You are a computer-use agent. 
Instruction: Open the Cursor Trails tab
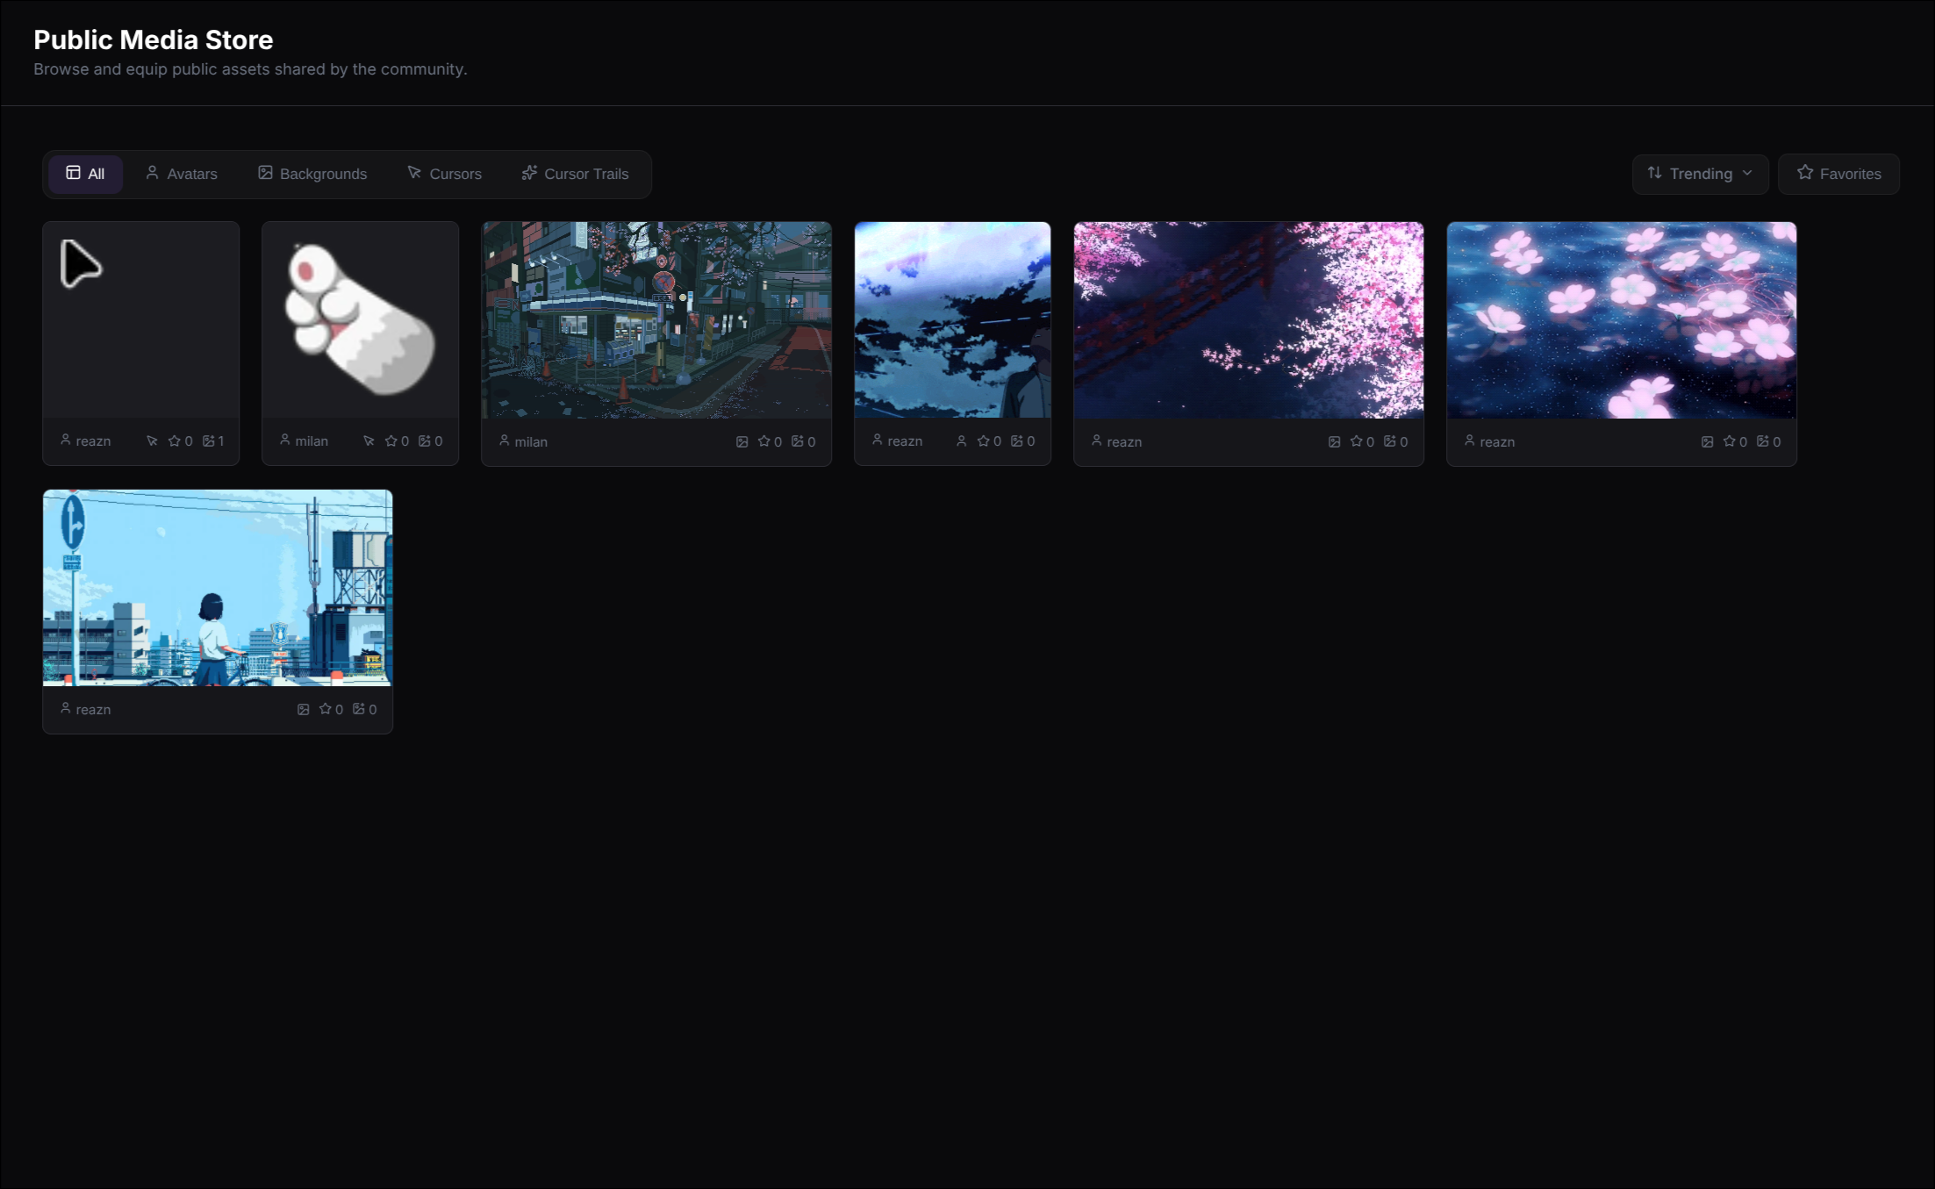[x=576, y=174]
